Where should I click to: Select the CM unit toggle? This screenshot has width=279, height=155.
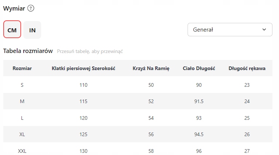click(12, 30)
